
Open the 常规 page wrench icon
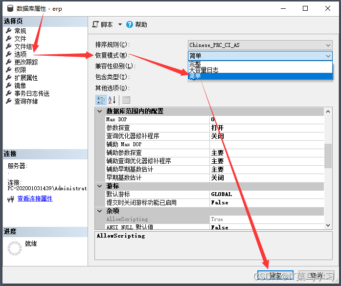coord(8,31)
